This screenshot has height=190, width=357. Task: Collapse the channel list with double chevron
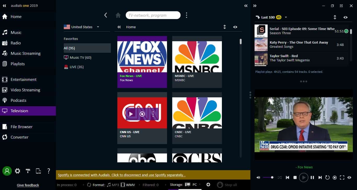119,27
